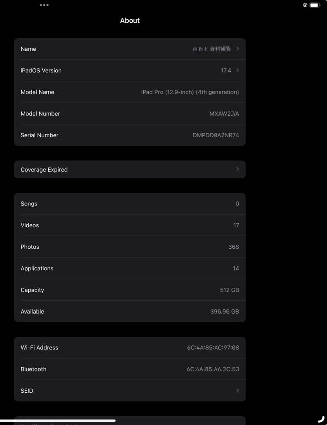Tap the Model Name row showing iPad Pro
This screenshot has height=425, width=327.
[130, 92]
